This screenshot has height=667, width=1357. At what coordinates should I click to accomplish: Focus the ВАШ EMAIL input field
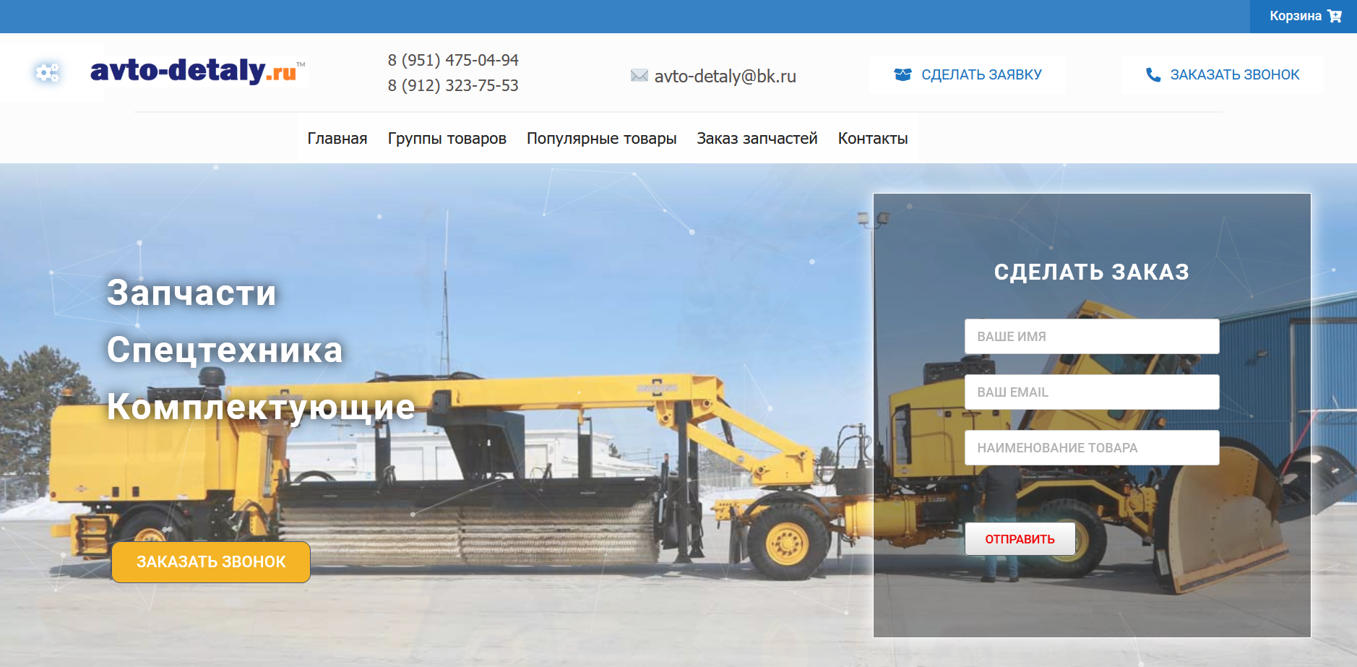pyautogui.click(x=1092, y=392)
